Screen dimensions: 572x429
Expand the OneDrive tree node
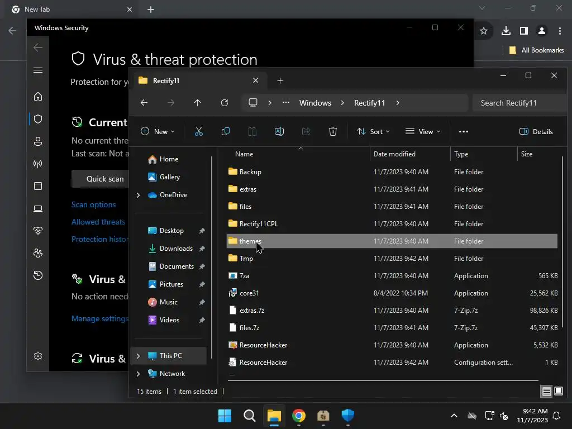[139, 195]
